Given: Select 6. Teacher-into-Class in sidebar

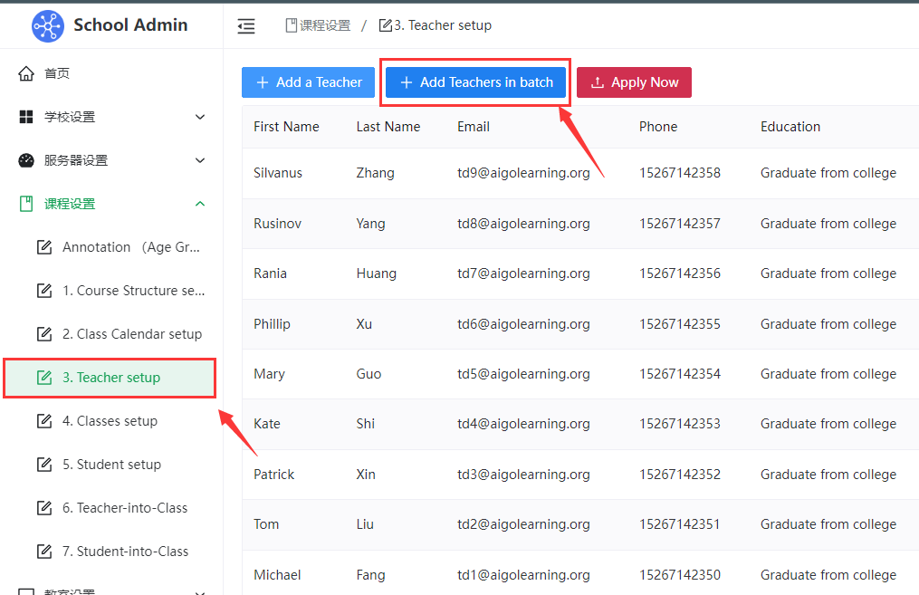Looking at the screenshot, I should point(124,508).
